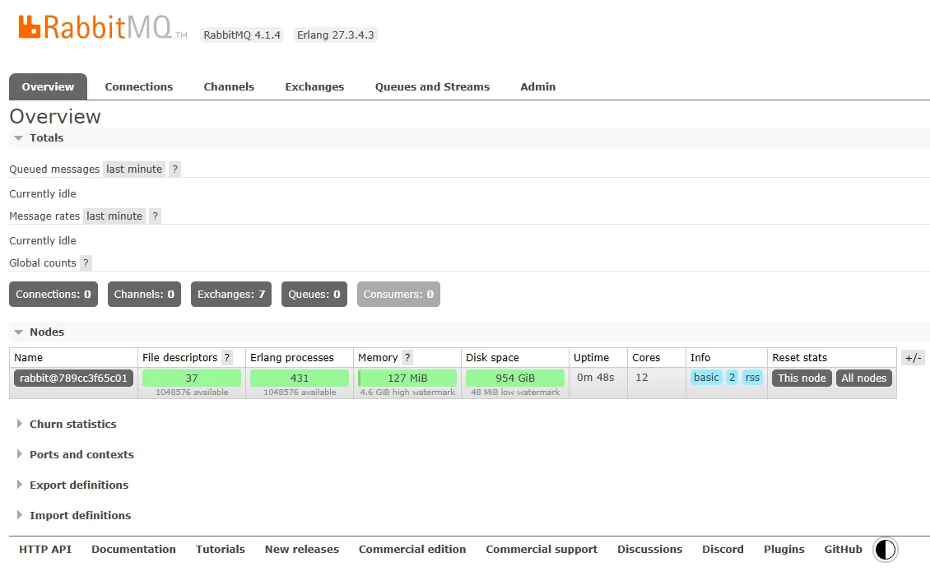Viewport: 930px width, 576px height.
Task: Click the Disk space 954 GiB bar
Action: coord(515,378)
